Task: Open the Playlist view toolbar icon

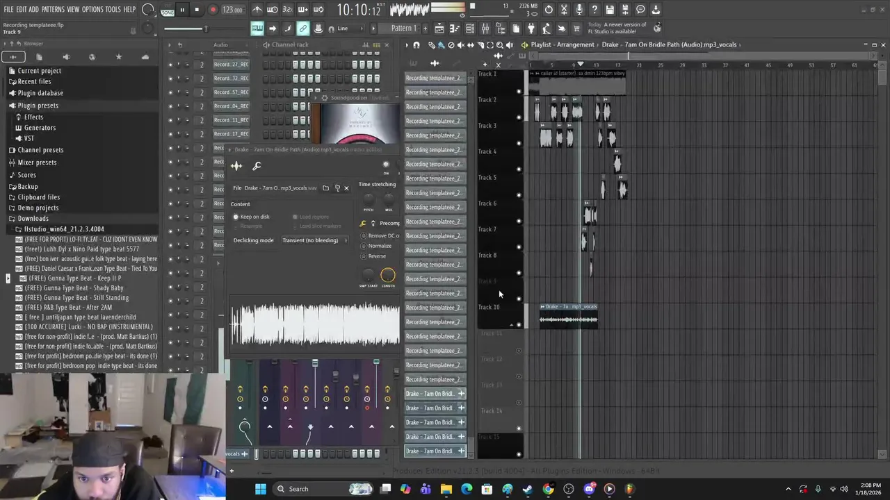Action: click(x=439, y=28)
